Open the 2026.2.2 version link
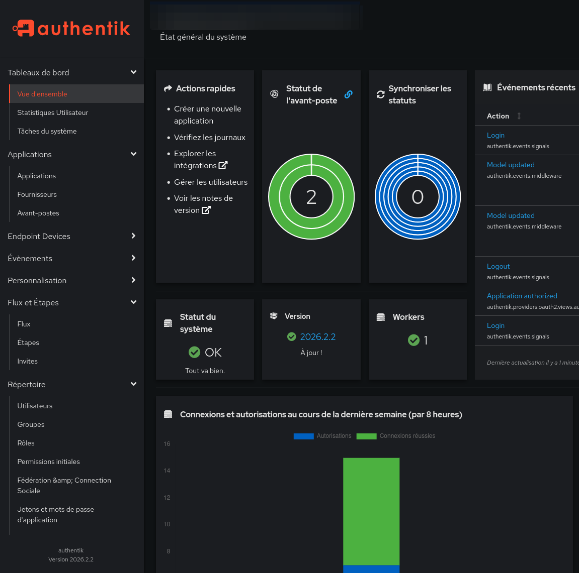 [x=317, y=336]
